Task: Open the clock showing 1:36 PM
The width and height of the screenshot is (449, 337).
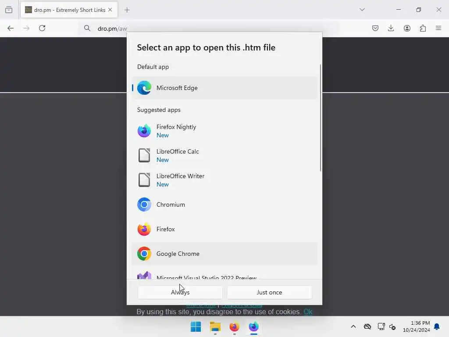Action: click(x=417, y=326)
